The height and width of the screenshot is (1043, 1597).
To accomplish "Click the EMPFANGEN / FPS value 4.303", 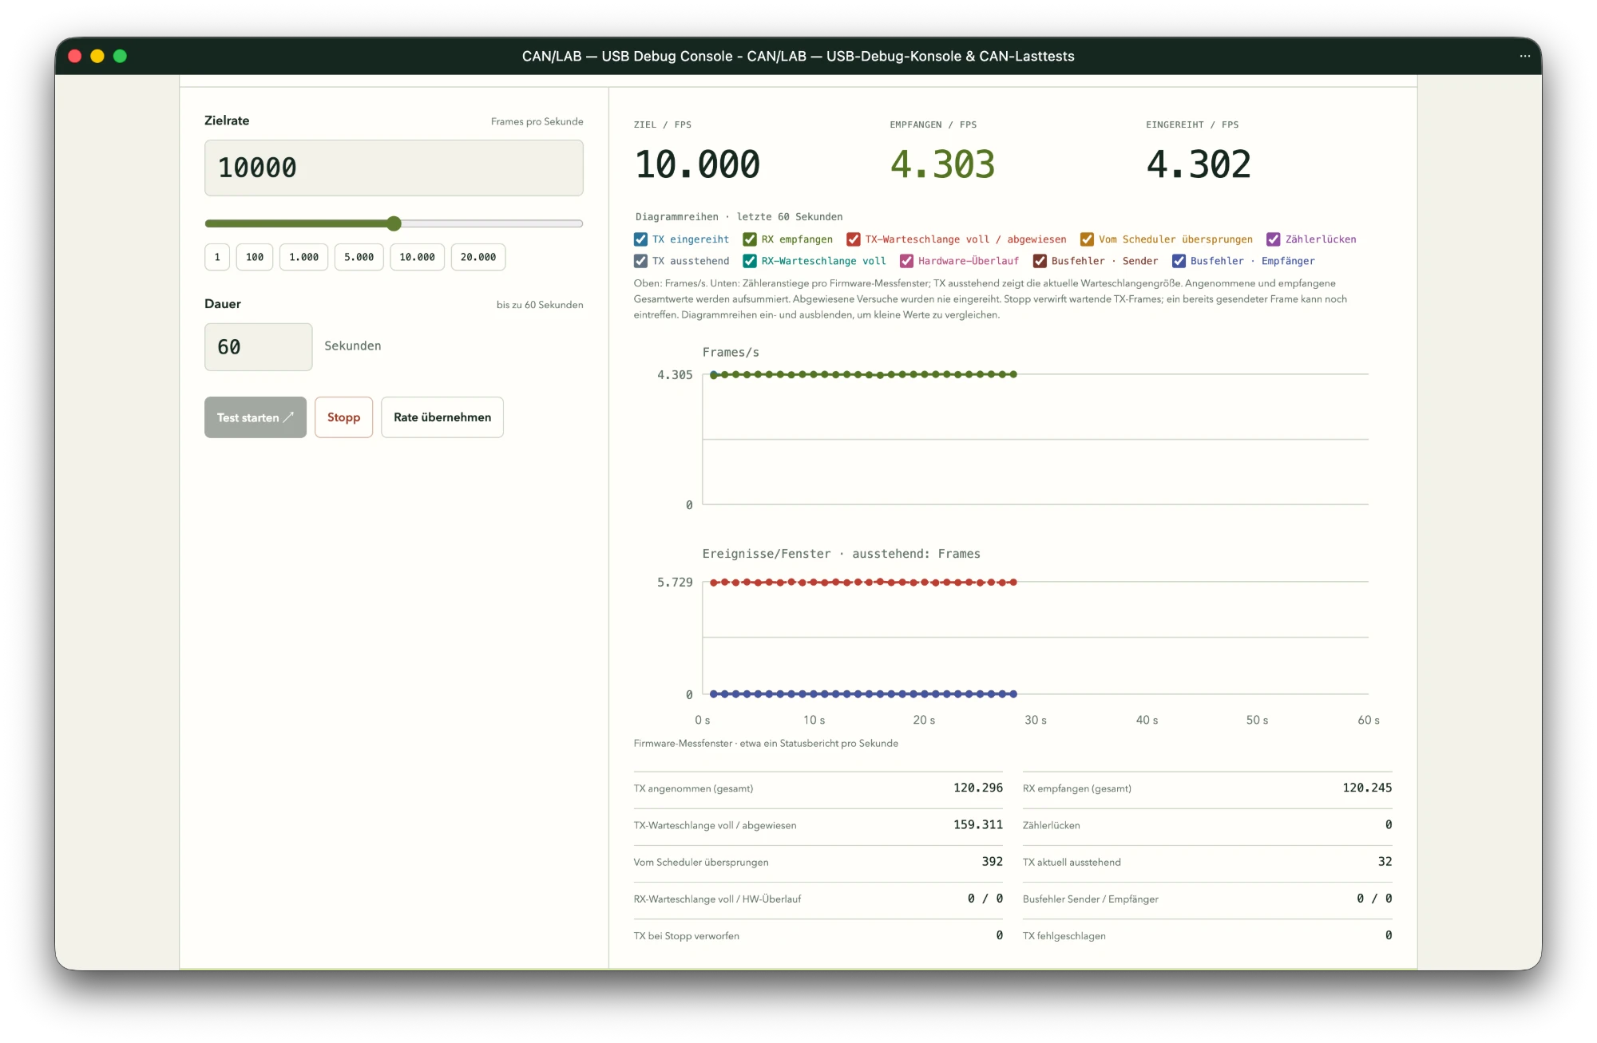I will pyautogui.click(x=942, y=164).
